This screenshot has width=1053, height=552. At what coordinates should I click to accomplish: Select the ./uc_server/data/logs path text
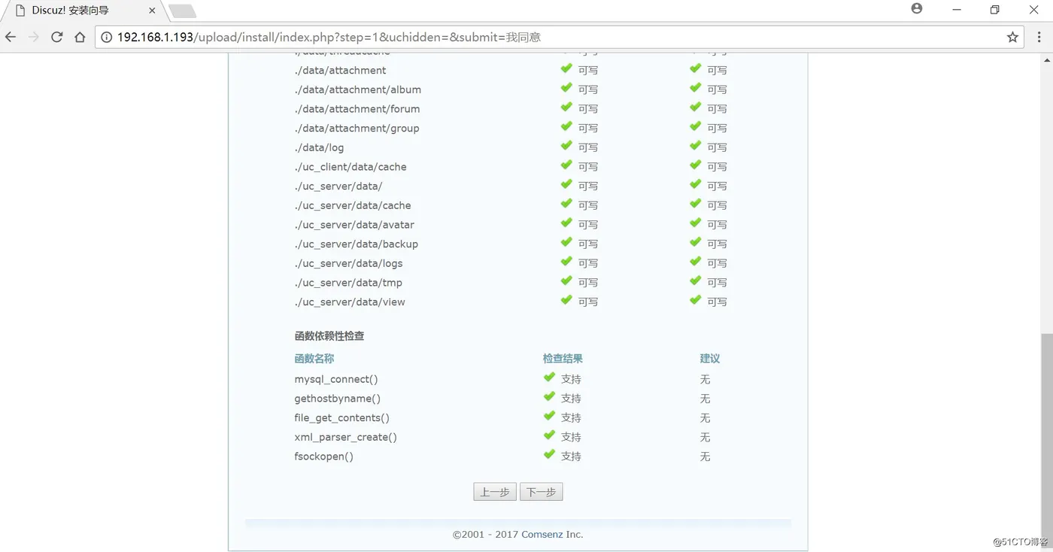[x=348, y=263]
